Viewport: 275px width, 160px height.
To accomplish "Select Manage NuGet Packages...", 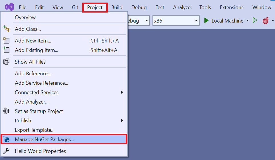I will point(64,139).
